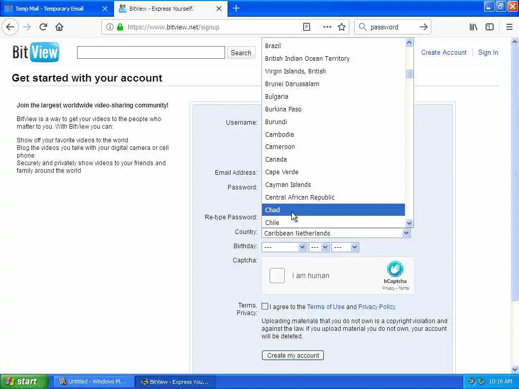Focus the browser search box with password
Viewport: 519px width, 389px height.
(392, 27)
